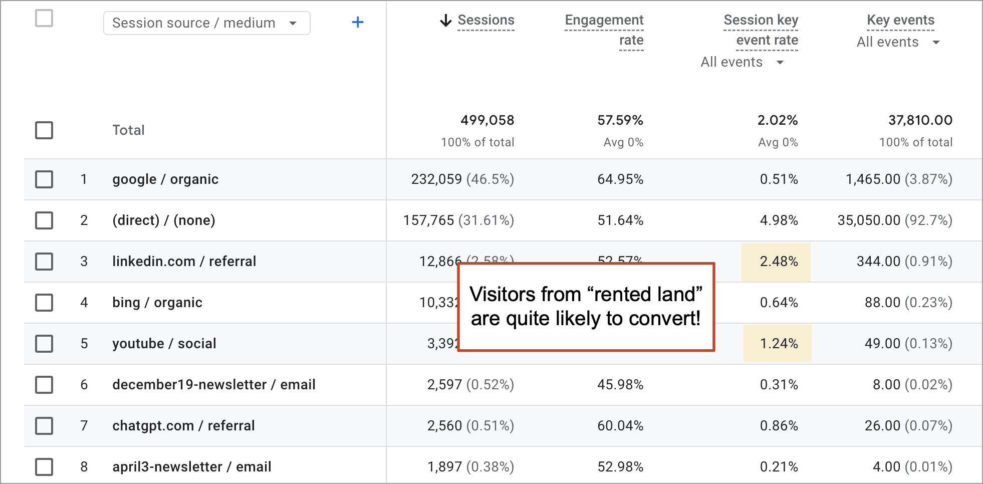Click the 1,897 (0.38%) sessions cell
The image size is (983, 484).
[x=471, y=467]
